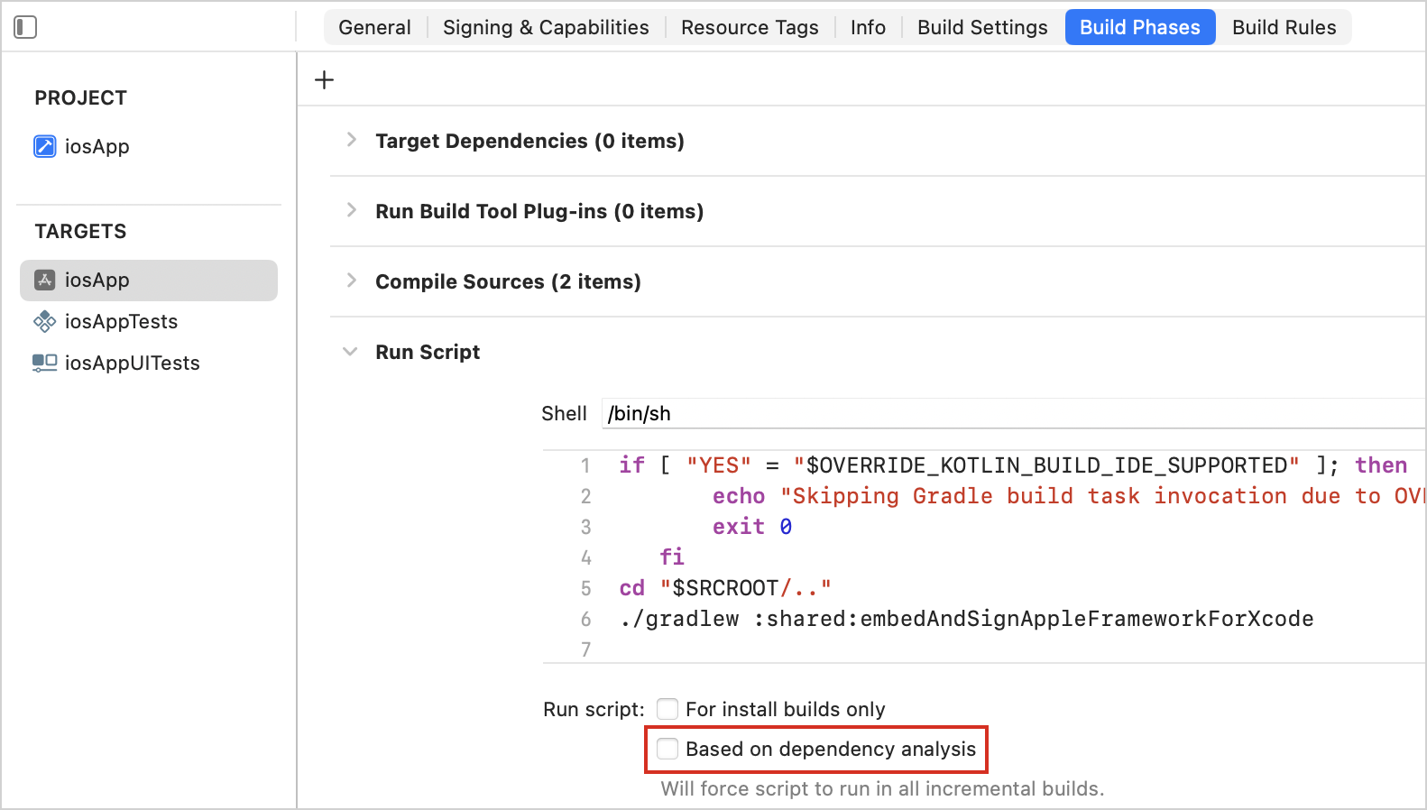Screen dimensions: 1427x810
Task: Go to the Build Rules tab
Action: coord(1284,27)
